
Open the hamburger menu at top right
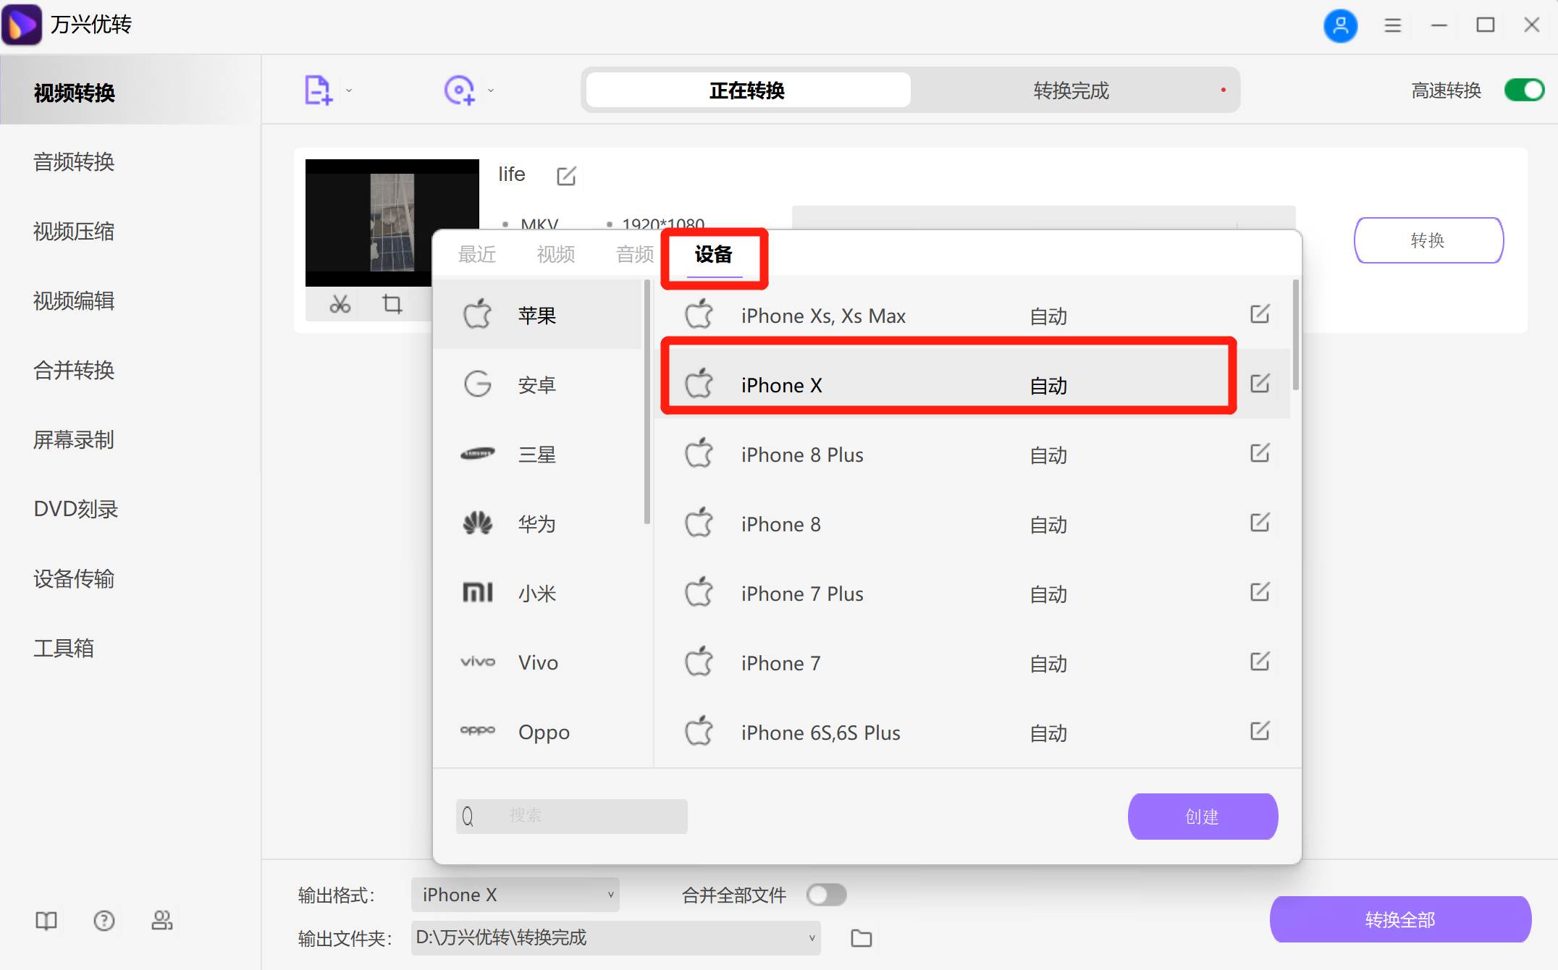pyautogui.click(x=1391, y=25)
